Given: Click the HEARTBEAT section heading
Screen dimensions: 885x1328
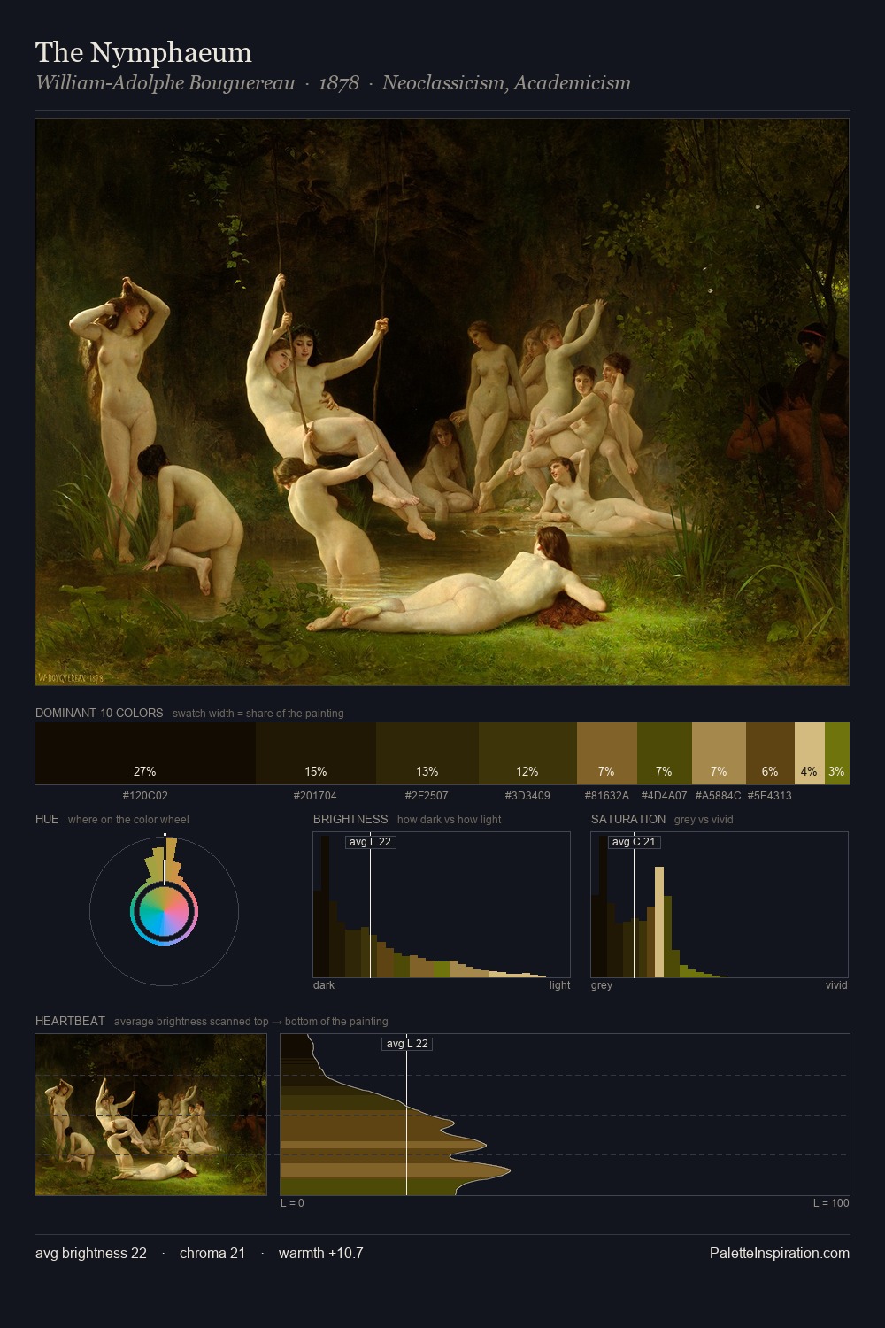Looking at the screenshot, I should (x=70, y=1021).
